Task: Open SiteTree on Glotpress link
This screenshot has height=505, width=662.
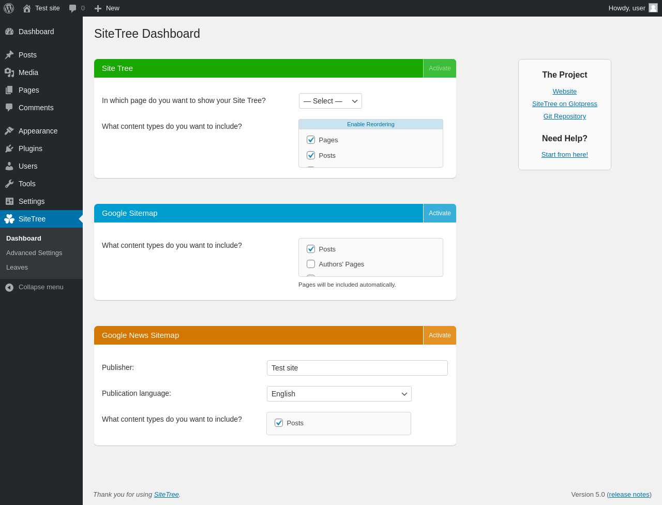Action: coord(564,104)
